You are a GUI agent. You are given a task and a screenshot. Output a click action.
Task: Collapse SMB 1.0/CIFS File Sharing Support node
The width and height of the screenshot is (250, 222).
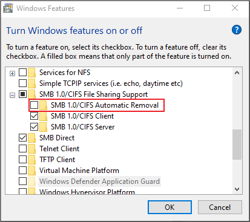(12, 95)
